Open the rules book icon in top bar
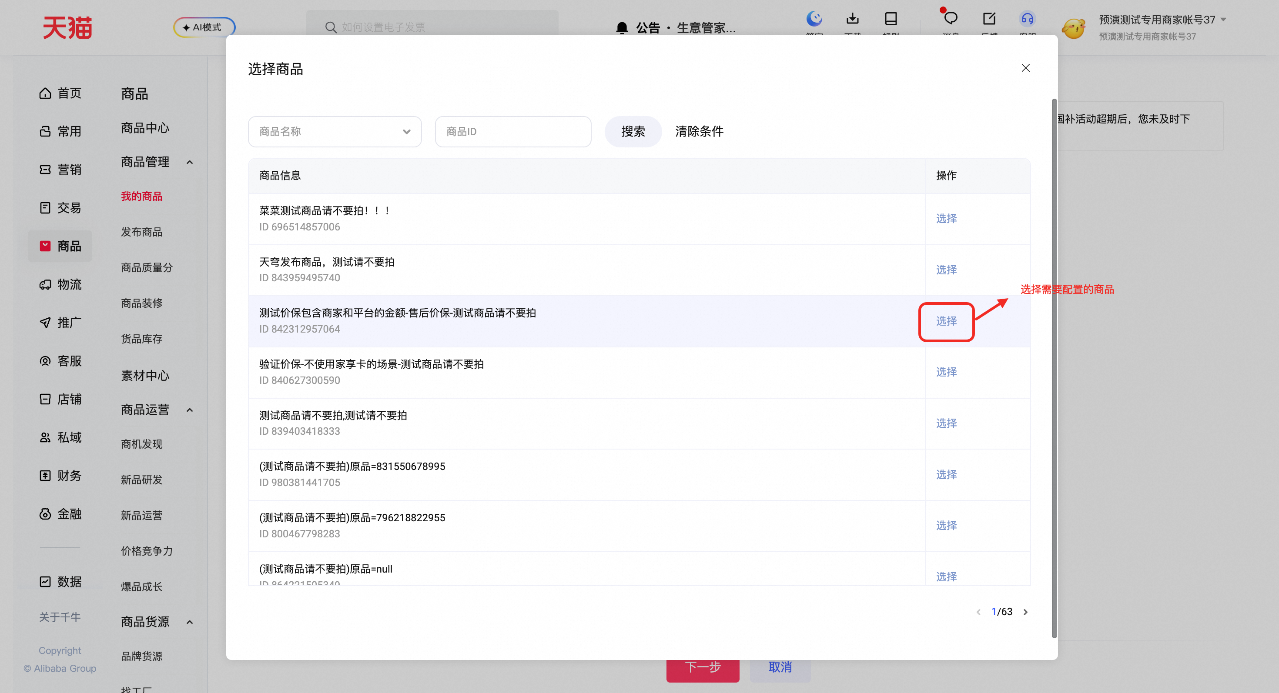Image resolution: width=1279 pixels, height=693 pixels. 891,19
